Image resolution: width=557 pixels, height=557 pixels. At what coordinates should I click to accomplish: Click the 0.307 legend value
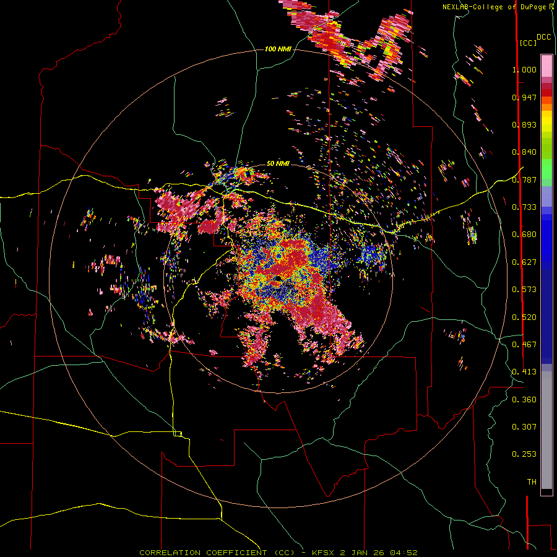(524, 427)
